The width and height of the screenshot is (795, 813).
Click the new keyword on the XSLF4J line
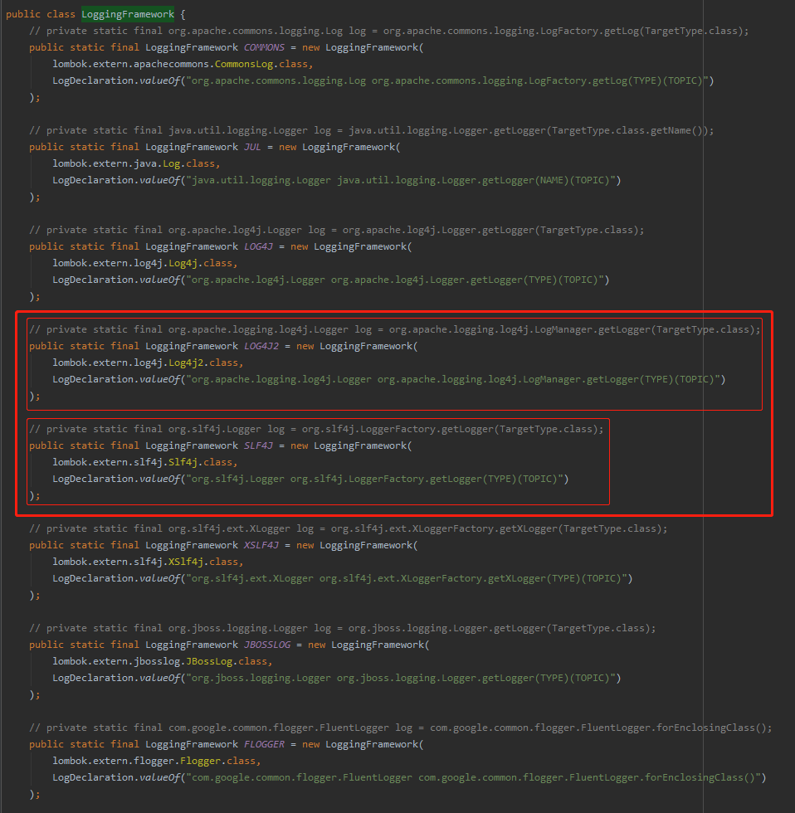coord(305,545)
